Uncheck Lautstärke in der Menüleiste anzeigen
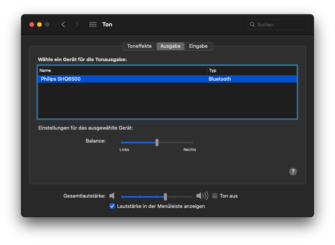Viewport: 335px width, 245px height. point(112,206)
